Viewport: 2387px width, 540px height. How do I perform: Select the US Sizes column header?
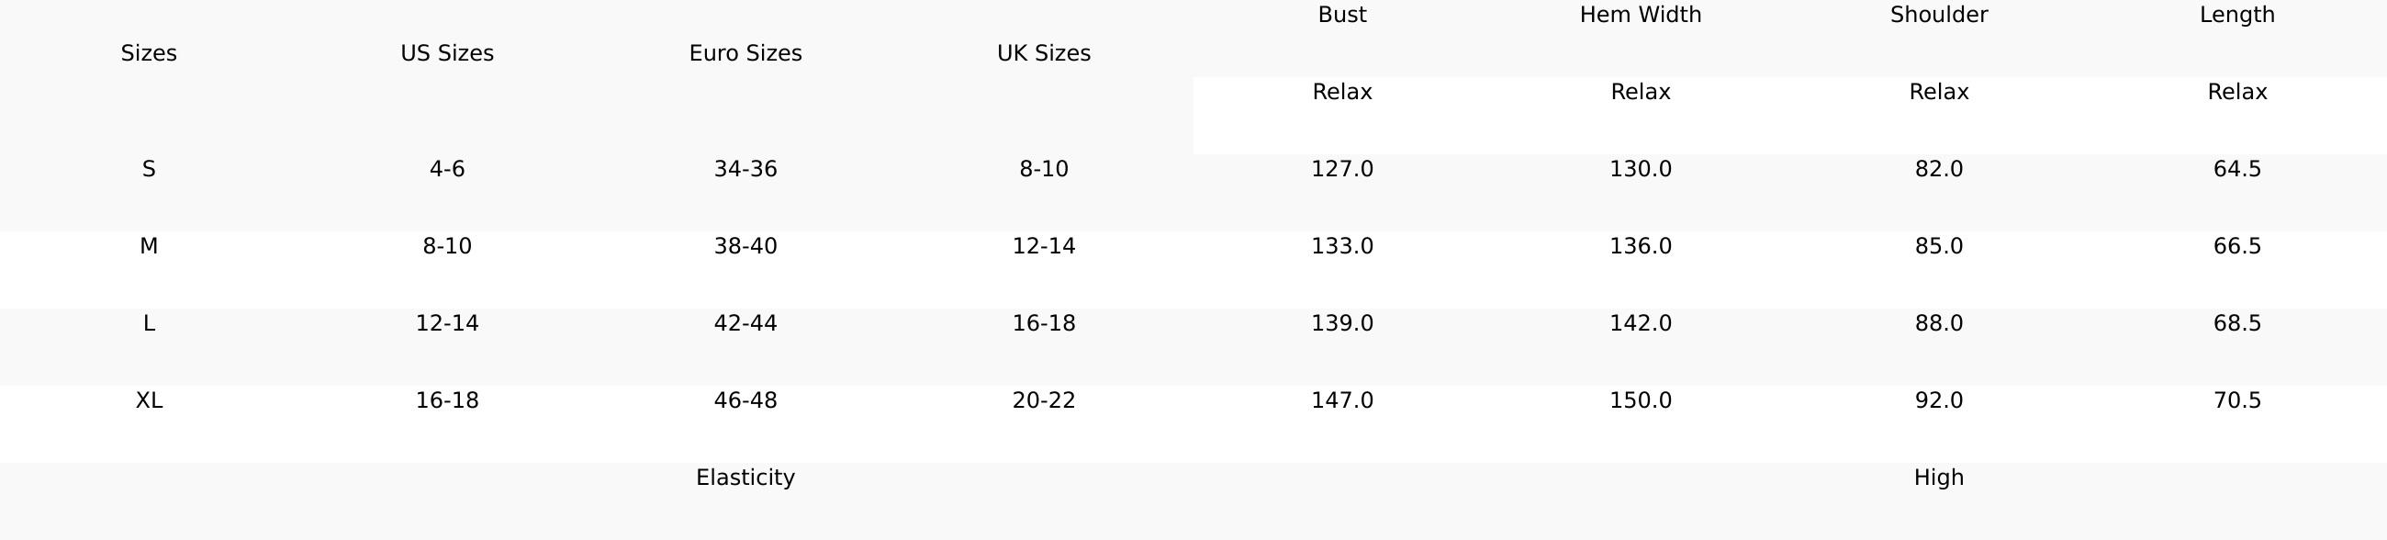(x=446, y=53)
